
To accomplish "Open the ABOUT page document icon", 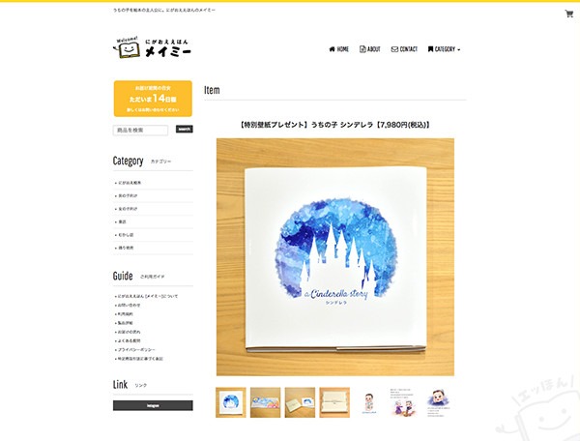I will pos(370,49).
